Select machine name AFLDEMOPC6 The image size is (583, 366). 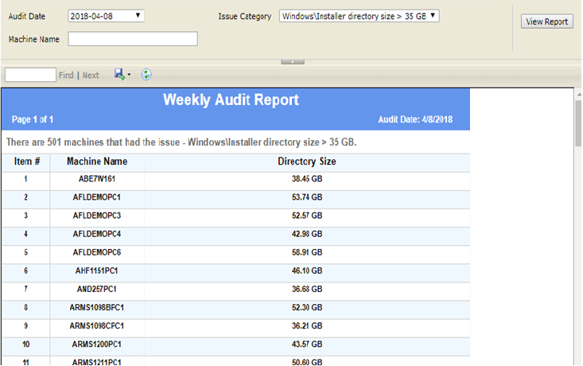pos(97,252)
